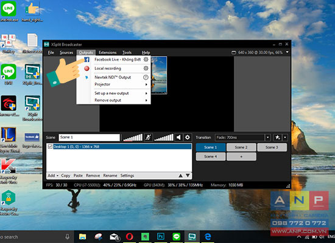This screenshot has width=335, height=243.
Task: Open the Extensions menu
Action: (x=107, y=52)
